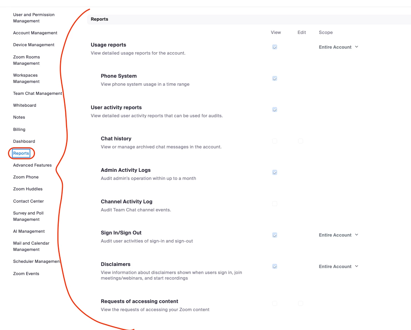Enable Edit checkbox for Chat history
This screenshot has width=411, height=330.
(x=301, y=141)
